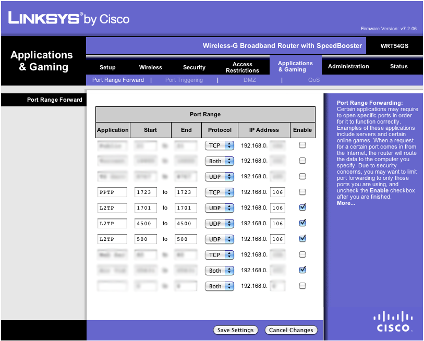
Task: Open protocol dropdown for L2TP 1701 row
Action: (x=219, y=208)
